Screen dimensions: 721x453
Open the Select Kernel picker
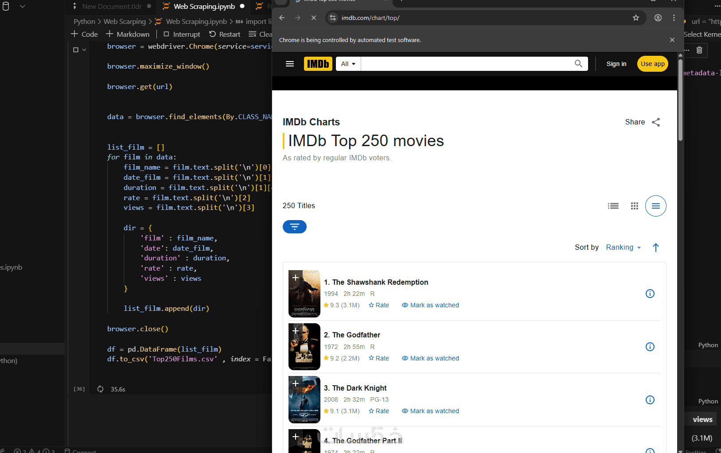point(702,34)
